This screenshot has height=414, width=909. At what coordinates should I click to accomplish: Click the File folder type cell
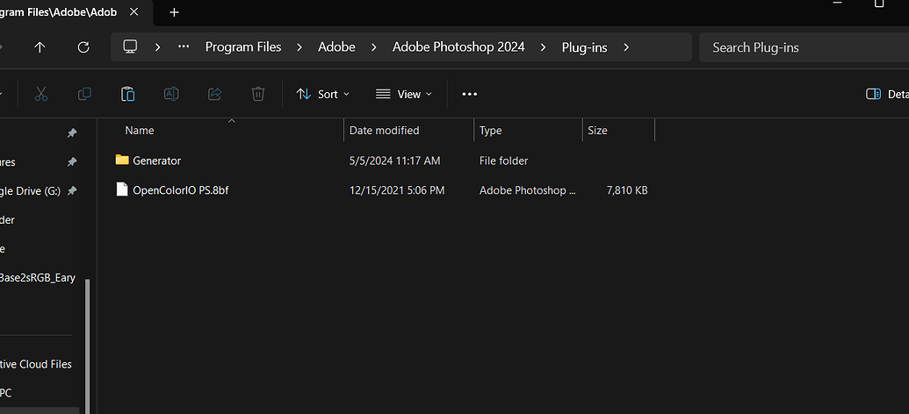[x=504, y=161]
